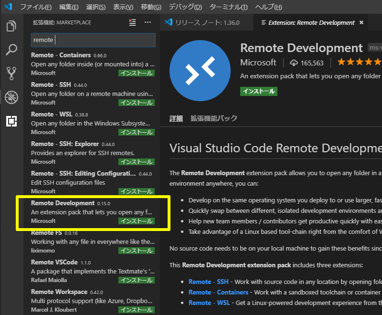Switch to リリース ノート: 1.36.0 tab

pos(206,22)
